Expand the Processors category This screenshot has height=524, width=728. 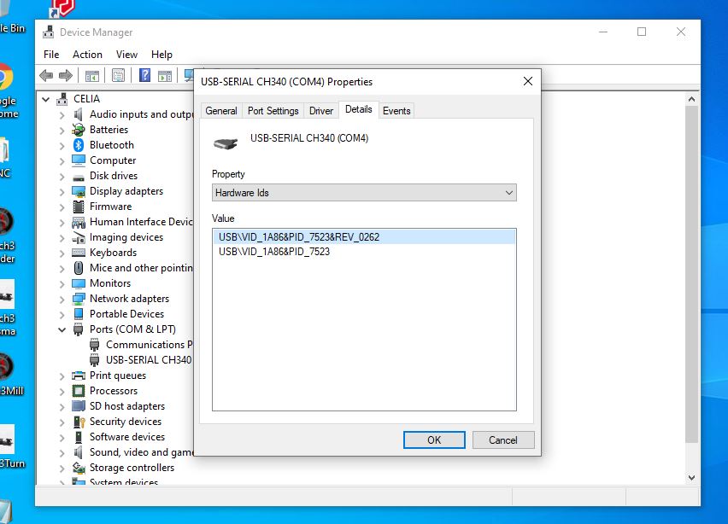click(x=62, y=392)
